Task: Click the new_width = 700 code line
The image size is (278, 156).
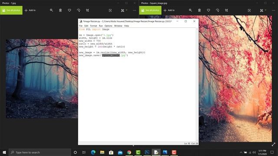Action: pyautogui.click(x=90, y=41)
